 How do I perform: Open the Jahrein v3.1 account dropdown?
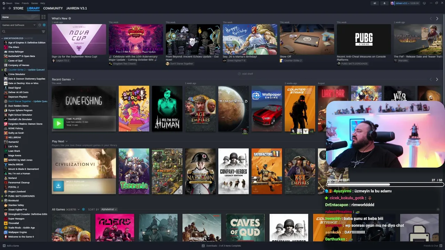coord(405,3)
